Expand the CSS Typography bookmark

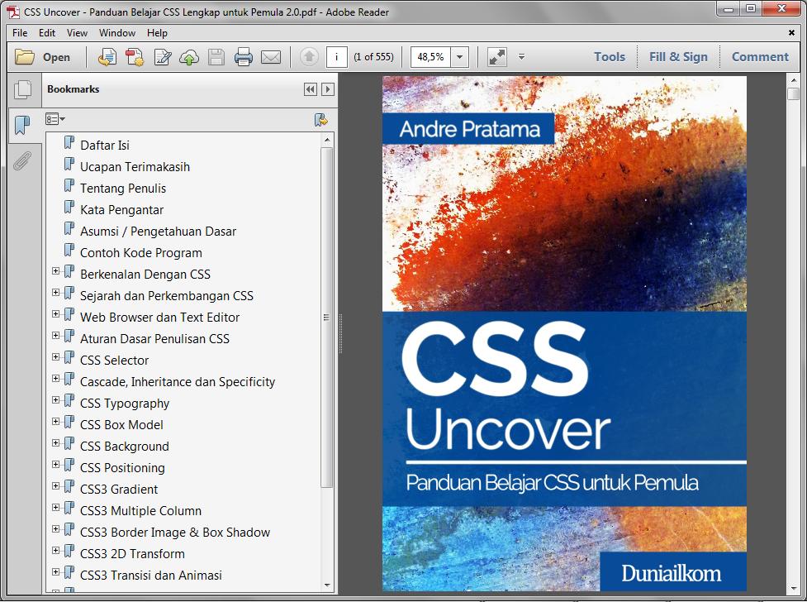click(55, 400)
